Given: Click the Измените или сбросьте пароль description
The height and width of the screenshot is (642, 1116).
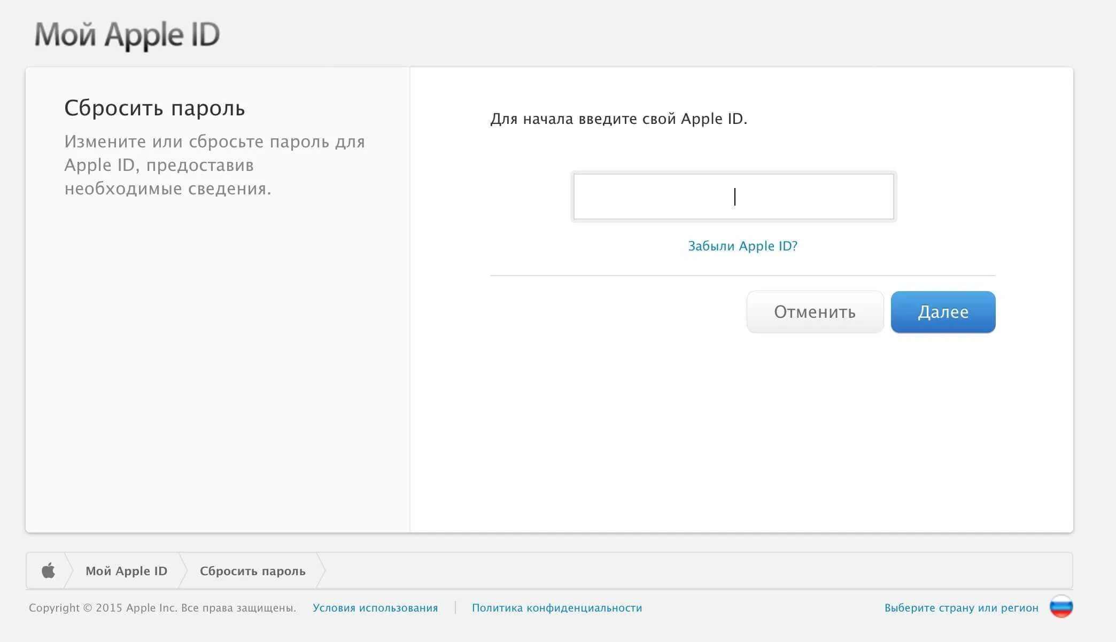Looking at the screenshot, I should 214,165.
